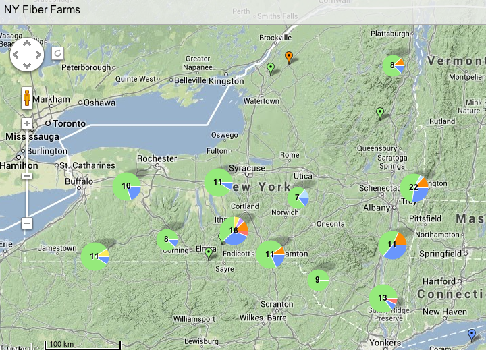Image resolution: width=486 pixels, height=350 pixels.
Task: Open the cluster of 10 east of Buffalo
Action: [126, 186]
